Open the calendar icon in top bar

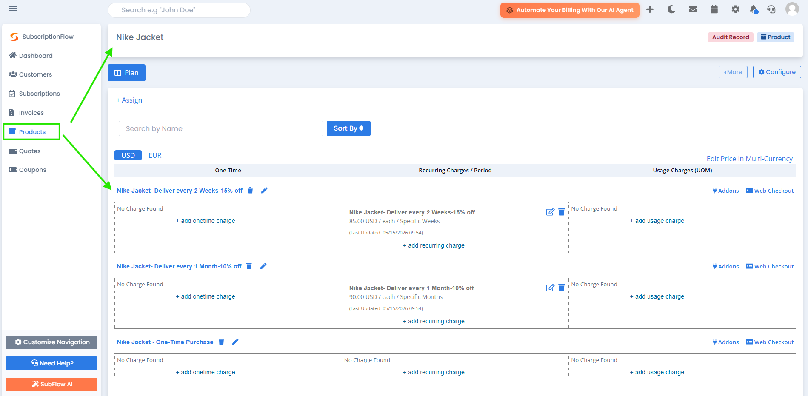pos(714,9)
